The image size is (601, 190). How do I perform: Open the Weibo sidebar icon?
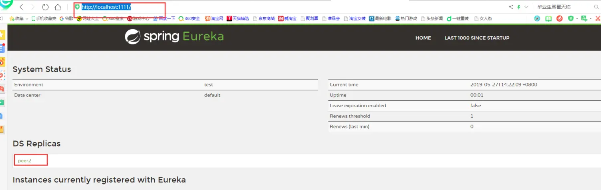click(2, 62)
